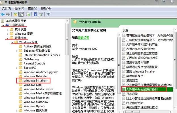
Task: Select the Windows Mail folder
Action: coord(33,85)
